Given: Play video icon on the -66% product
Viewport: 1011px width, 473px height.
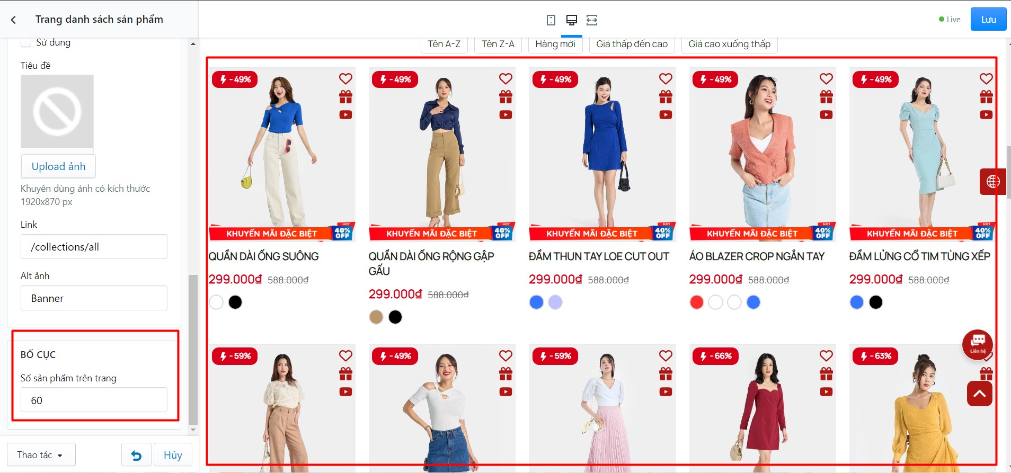Looking at the screenshot, I should (826, 392).
